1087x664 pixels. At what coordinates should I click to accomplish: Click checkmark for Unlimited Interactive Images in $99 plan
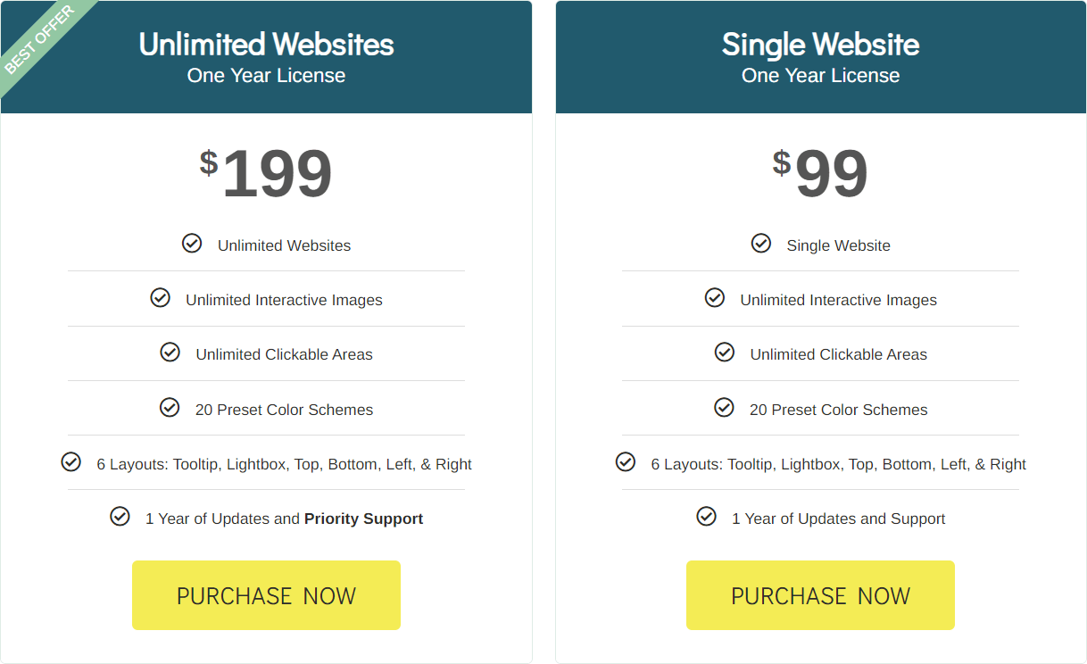715,297
